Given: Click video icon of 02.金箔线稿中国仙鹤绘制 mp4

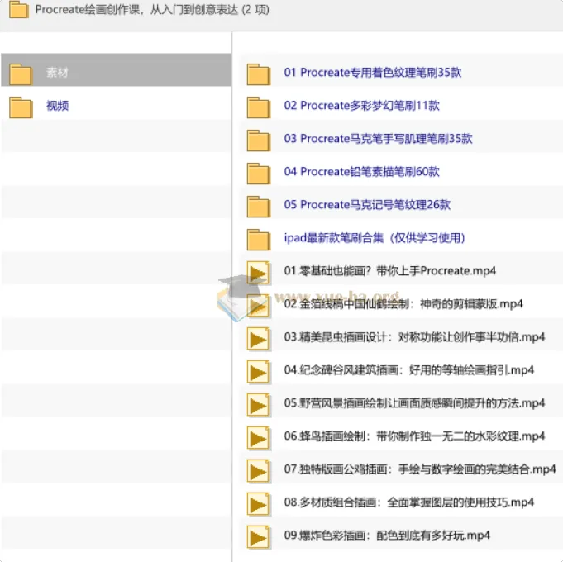Looking at the screenshot, I should [x=258, y=306].
